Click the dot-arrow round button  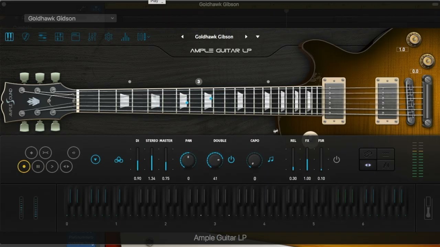pos(74,153)
